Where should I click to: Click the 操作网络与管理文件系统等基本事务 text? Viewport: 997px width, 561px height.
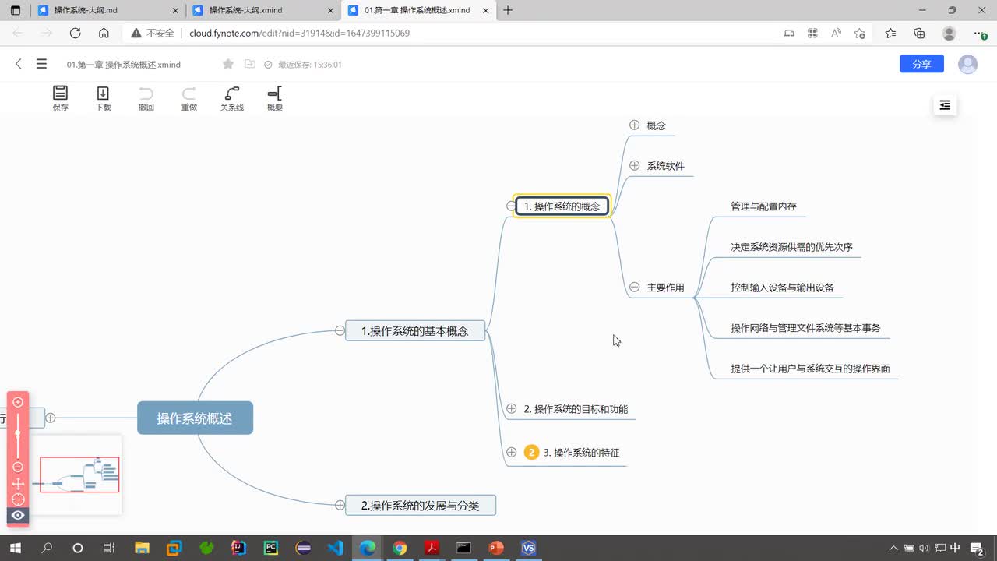click(x=805, y=328)
